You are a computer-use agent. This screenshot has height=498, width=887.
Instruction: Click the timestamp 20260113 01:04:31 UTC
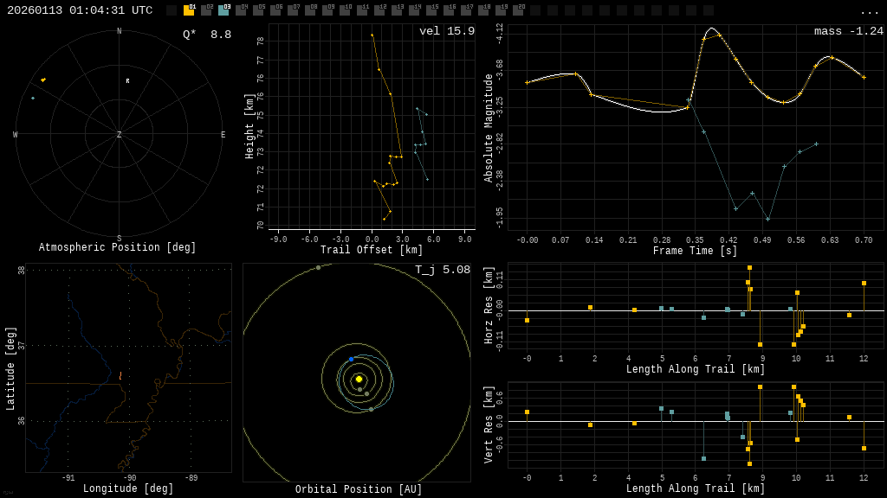point(80,10)
